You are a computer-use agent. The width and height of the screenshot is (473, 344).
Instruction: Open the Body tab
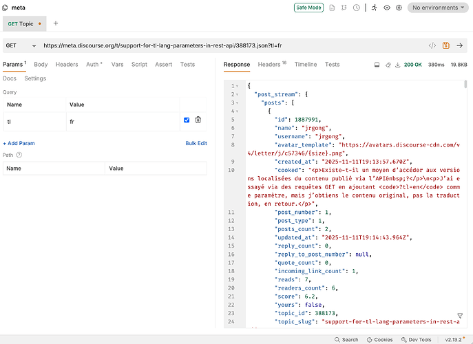[x=41, y=65]
